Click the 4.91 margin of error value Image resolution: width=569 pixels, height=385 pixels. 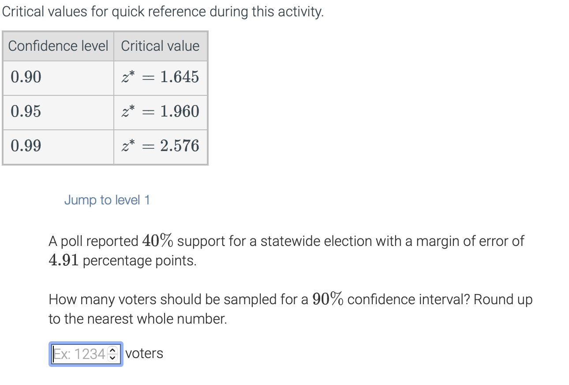[62, 260]
